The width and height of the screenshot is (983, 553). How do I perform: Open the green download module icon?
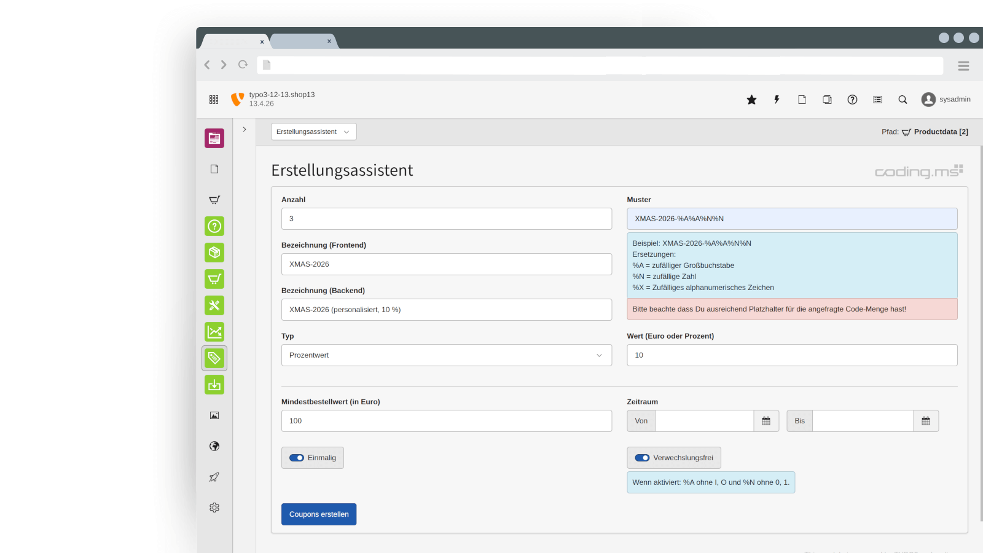(214, 385)
